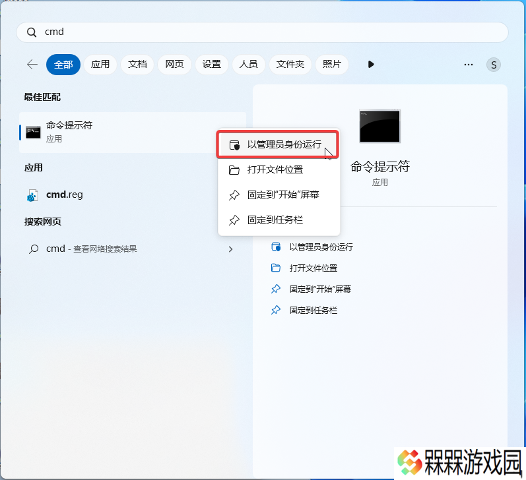Click blue pin icon beside 固定到"开始"屏幕 in details pane

(276, 289)
